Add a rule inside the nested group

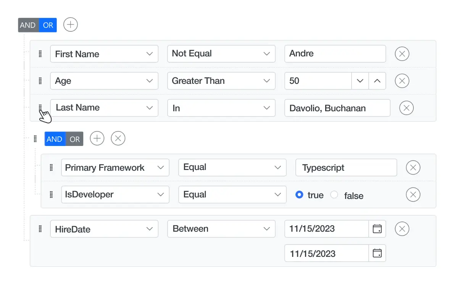[97, 138]
